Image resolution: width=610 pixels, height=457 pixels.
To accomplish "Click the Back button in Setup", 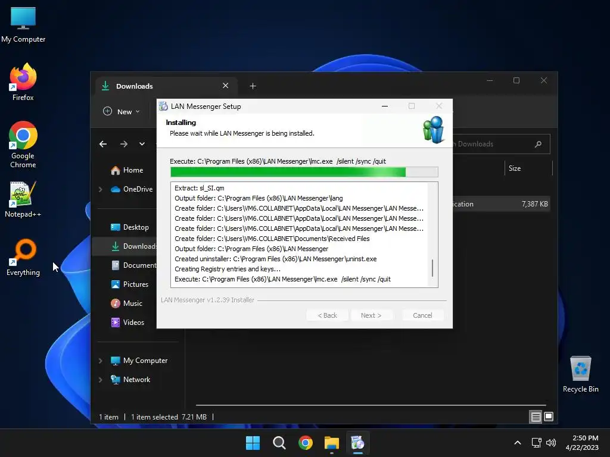I will tap(327, 315).
